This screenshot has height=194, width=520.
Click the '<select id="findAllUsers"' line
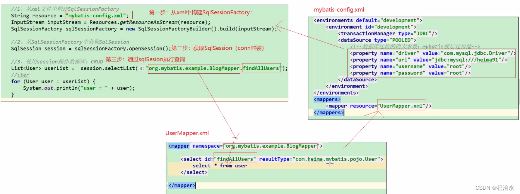(x=282, y=159)
